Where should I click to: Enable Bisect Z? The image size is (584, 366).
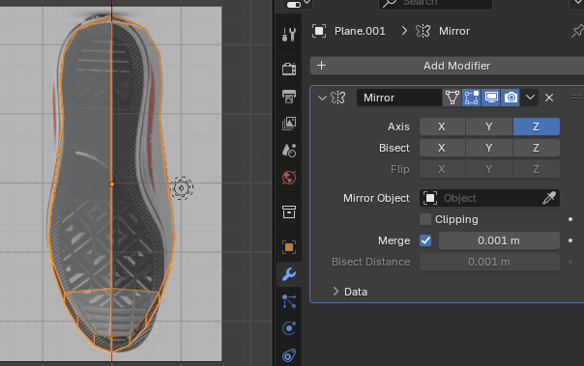(x=537, y=148)
